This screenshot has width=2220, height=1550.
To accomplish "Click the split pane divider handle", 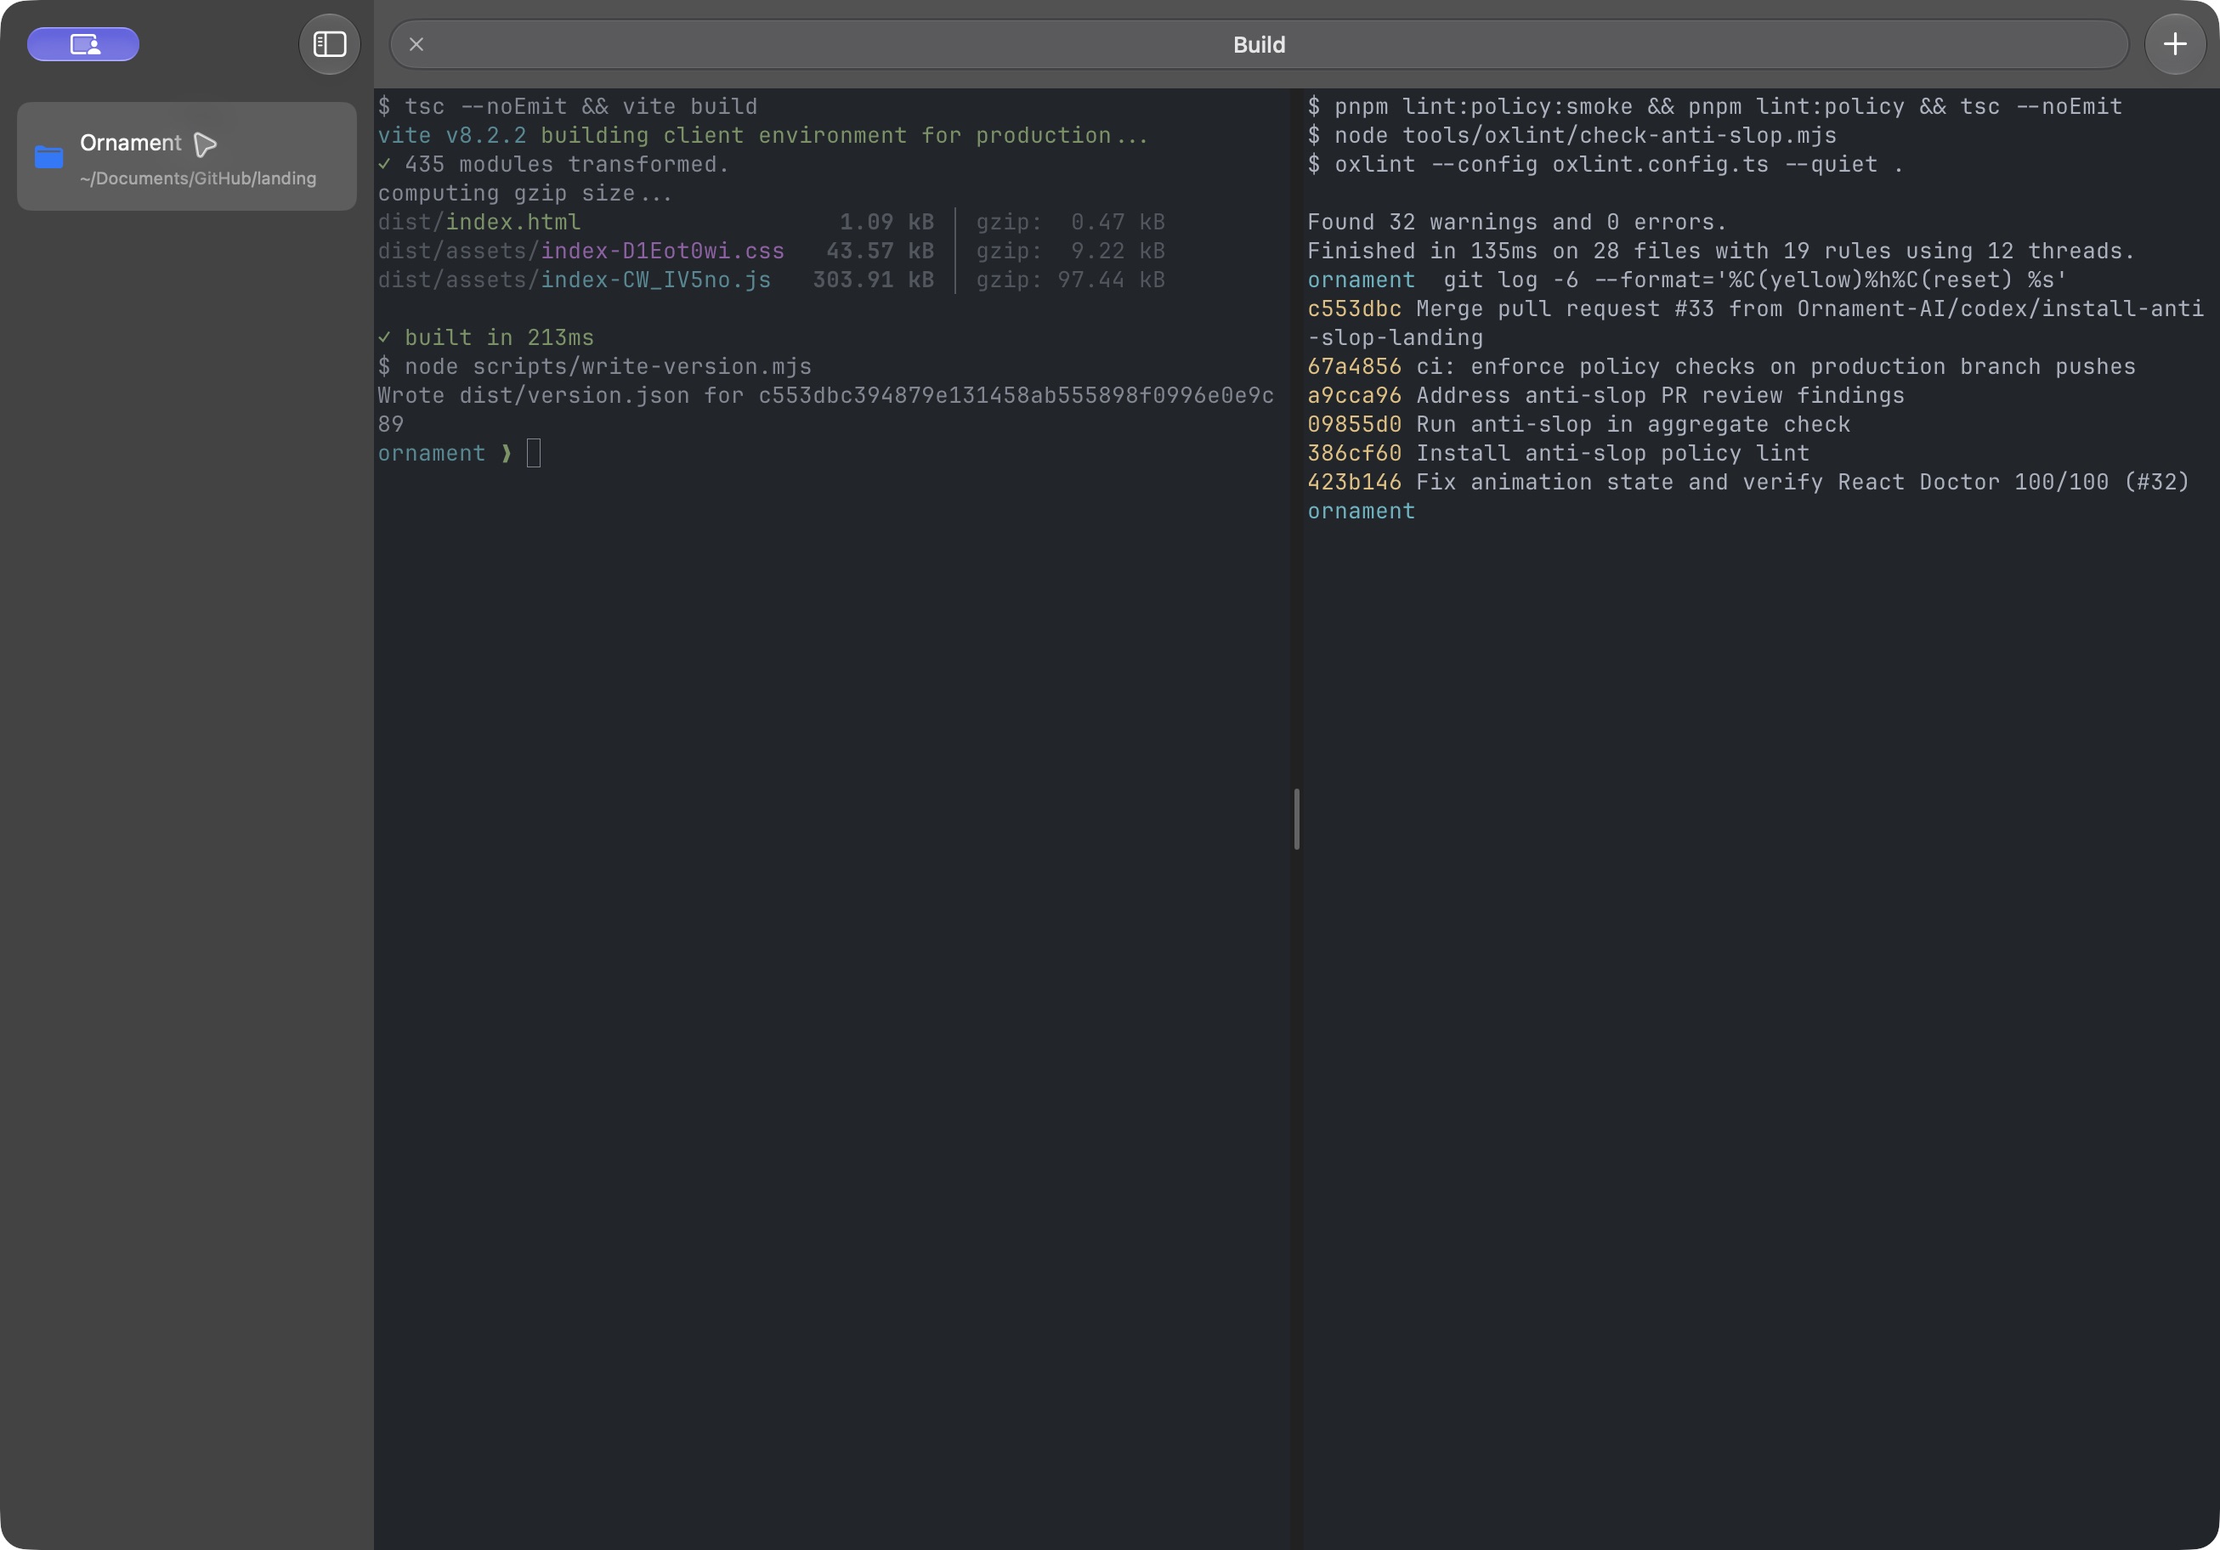I will pyautogui.click(x=1297, y=819).
